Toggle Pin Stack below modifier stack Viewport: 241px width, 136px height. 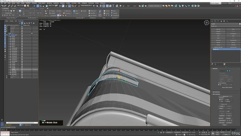(x=212, y=64)
